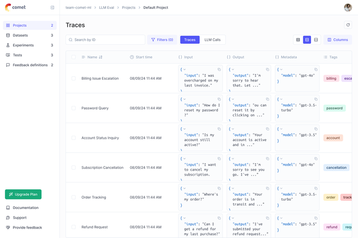Sort traces by the Name column icon
The height and width of the screenshot is (238, 358).
[101, 57]
